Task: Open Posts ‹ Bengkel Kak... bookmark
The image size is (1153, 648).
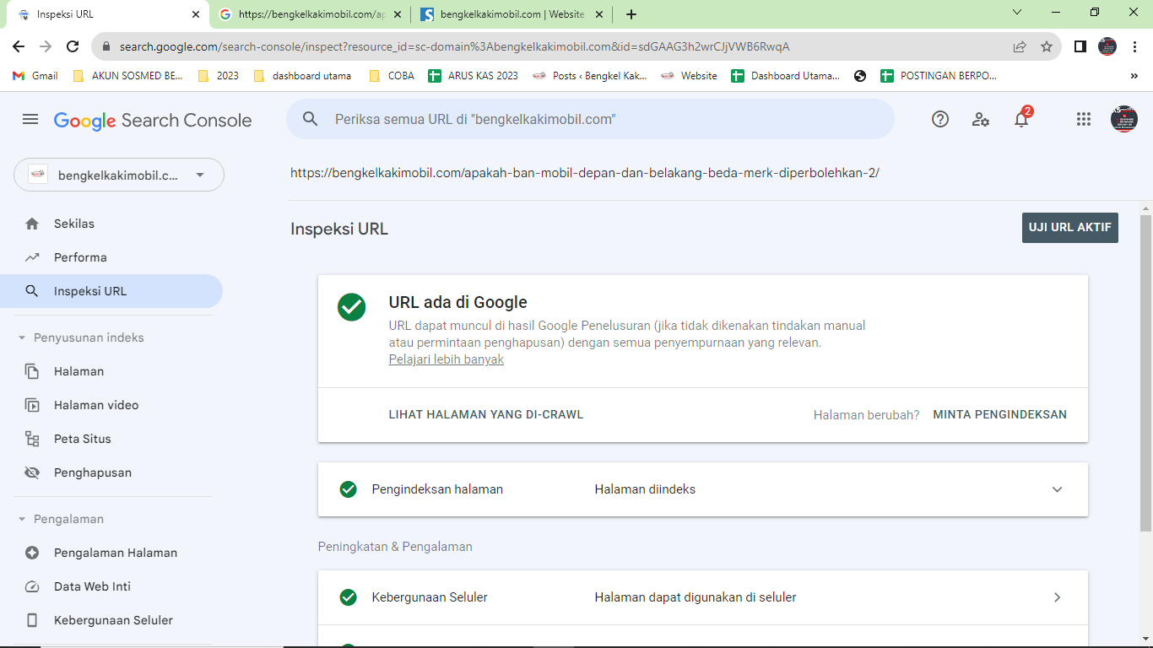Action: [x=590, y=76]
